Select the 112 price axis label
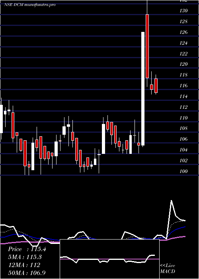This screenshot has height=279, width=199. click(183, 107)
